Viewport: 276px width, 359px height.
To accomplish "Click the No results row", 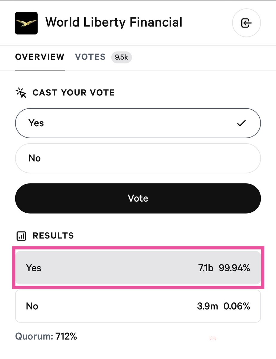I will point(138,306).
